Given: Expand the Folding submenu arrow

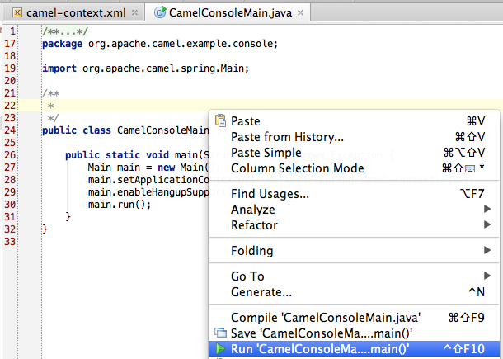Looking at the screenshot, I should tap(487, 250).
